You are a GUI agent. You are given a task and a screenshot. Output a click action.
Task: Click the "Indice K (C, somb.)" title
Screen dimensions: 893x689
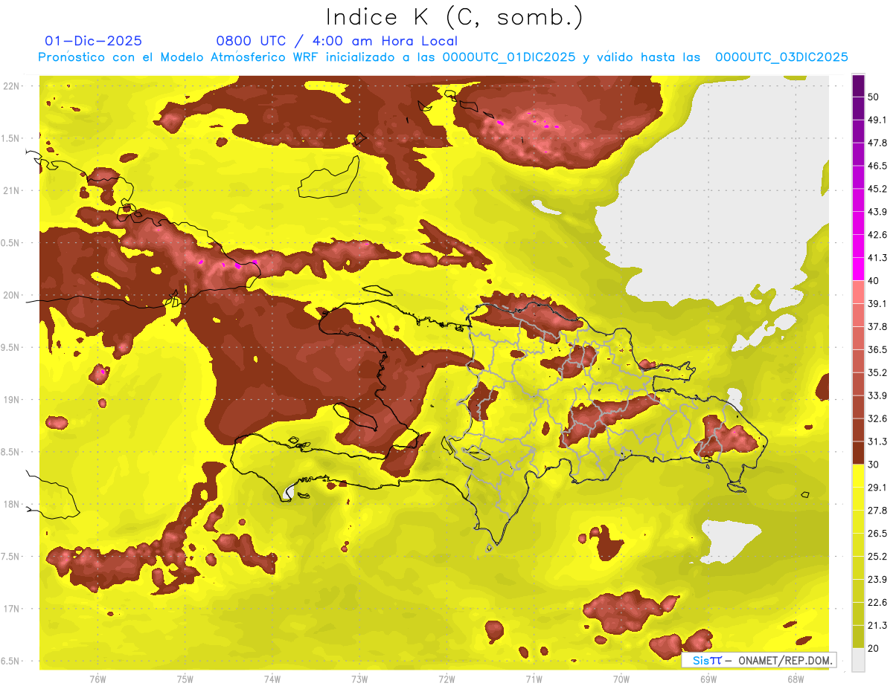coord(454,17)
